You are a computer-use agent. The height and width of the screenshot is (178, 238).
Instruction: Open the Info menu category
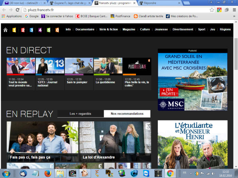coord(68,29)
